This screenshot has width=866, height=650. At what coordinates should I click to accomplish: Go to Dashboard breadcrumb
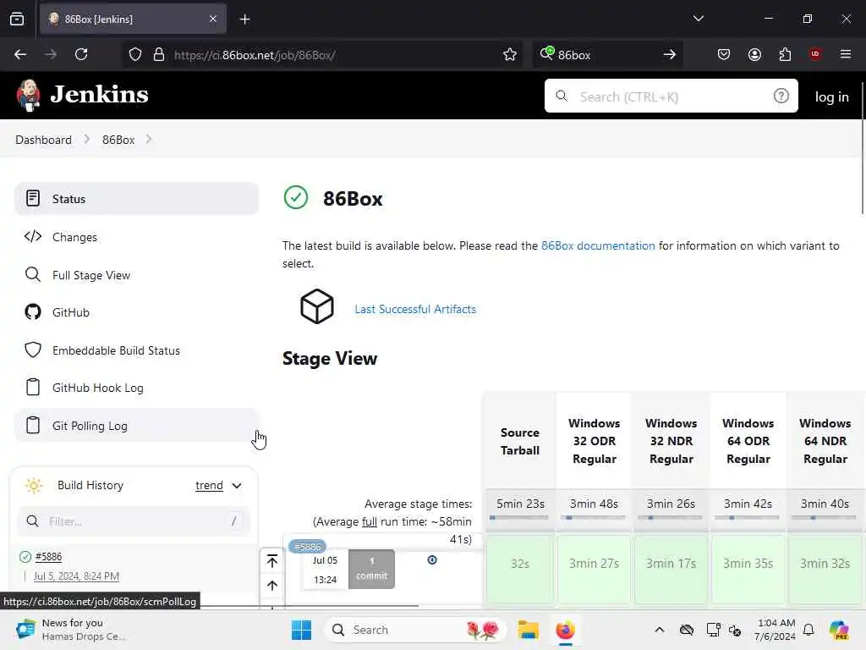point(44,140)
